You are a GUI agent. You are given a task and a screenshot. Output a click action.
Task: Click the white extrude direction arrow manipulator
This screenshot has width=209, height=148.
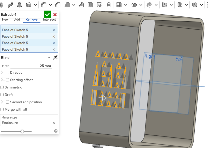click(x=103, y=98)
